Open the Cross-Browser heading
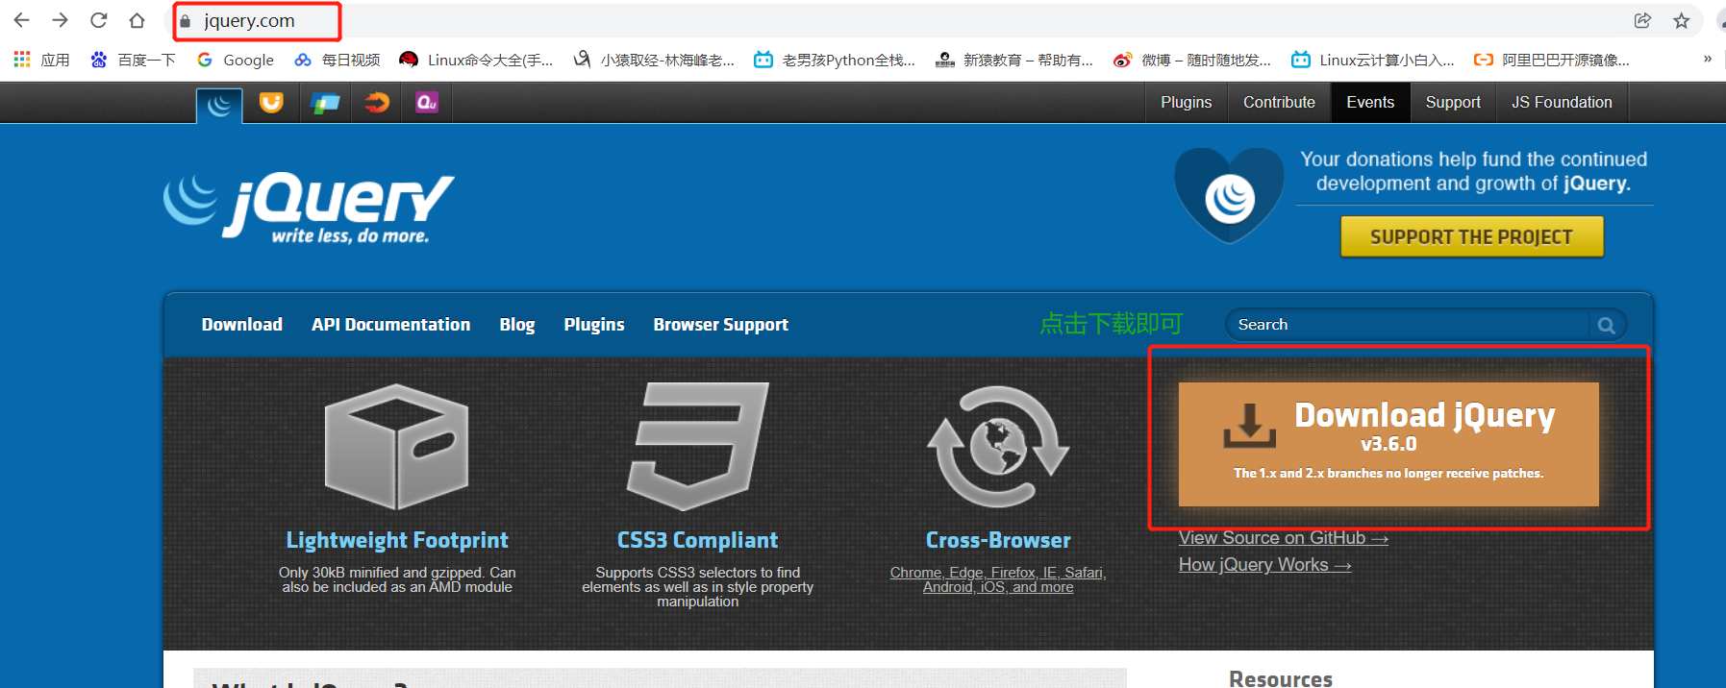Screen dimensions: 1726x688 [x=998, y=540]
